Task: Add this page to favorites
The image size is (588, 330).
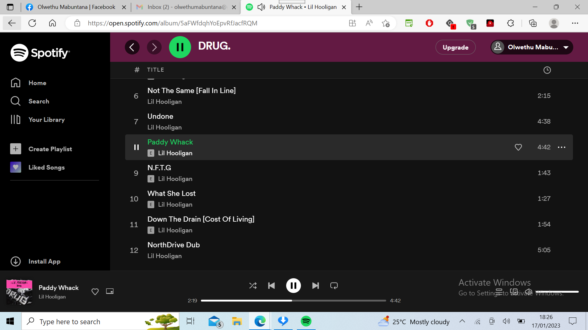Action: tap(386, 23)
